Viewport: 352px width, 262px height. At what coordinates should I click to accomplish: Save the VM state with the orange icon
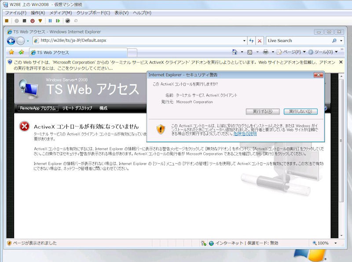(x=40, y=21)
